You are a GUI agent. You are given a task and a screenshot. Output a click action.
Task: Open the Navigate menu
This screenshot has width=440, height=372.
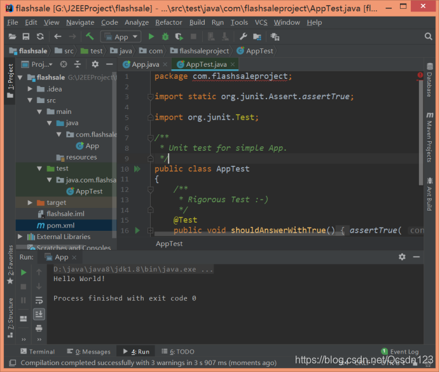80,22
